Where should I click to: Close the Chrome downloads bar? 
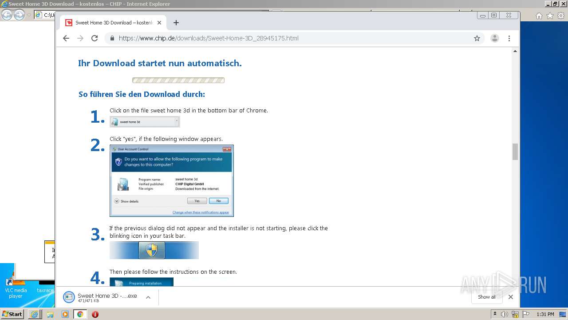click(511, 297)
